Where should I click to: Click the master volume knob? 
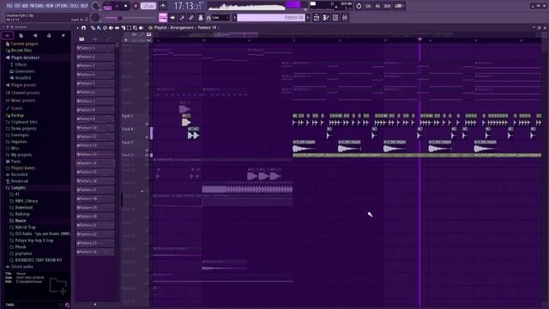click(95, 6)
